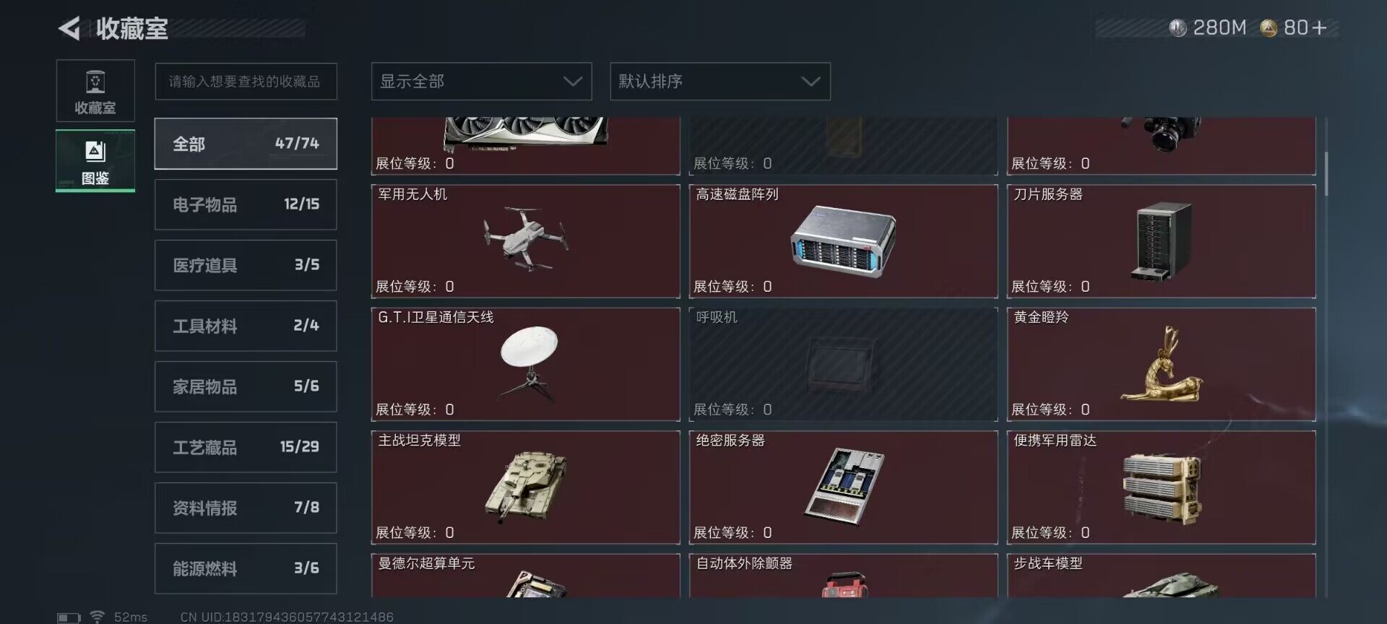Expand the 显示全部 filter dropdown
The height and width of the screenshot is (624, 1387).
point(482,82)
